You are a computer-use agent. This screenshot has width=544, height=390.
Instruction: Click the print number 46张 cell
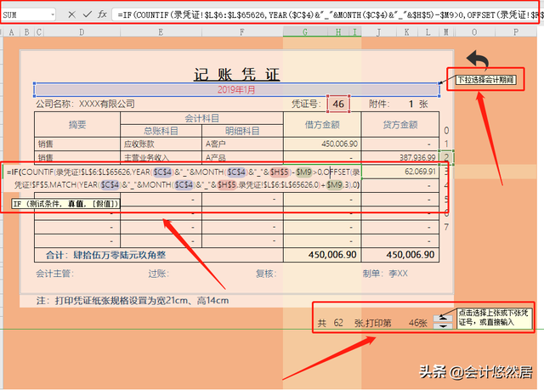point(417,323)
